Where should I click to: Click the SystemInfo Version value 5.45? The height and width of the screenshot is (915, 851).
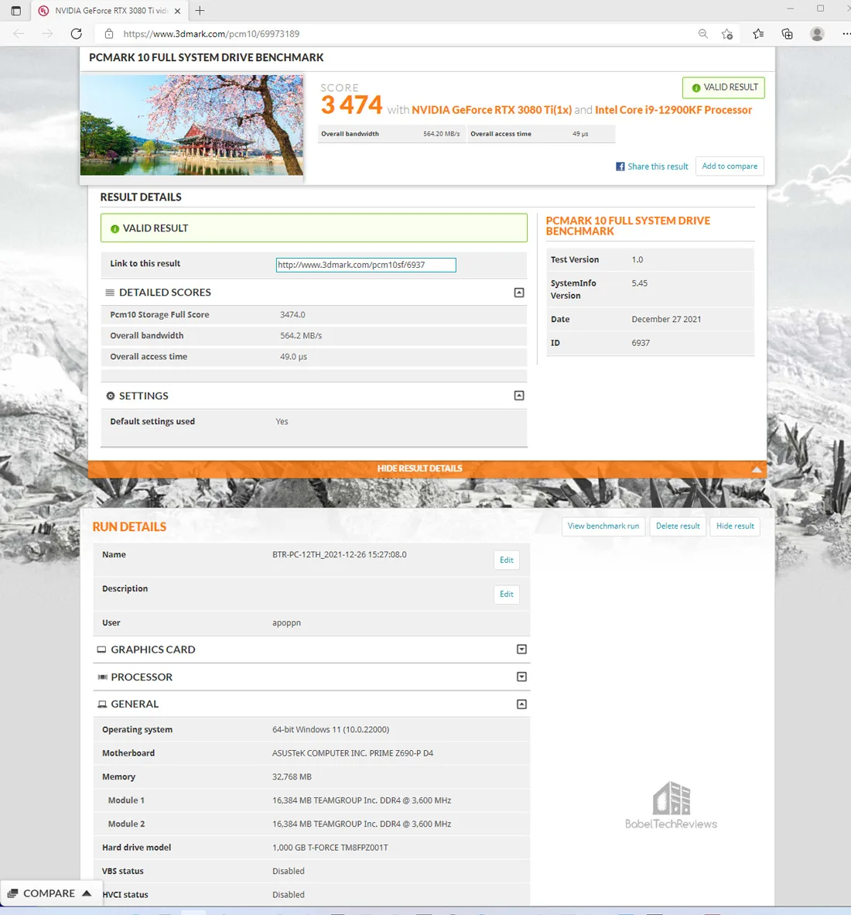(x=639, y=283)
